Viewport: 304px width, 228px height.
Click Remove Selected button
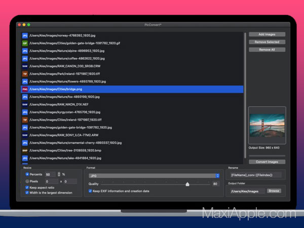(x=267, y=42)
